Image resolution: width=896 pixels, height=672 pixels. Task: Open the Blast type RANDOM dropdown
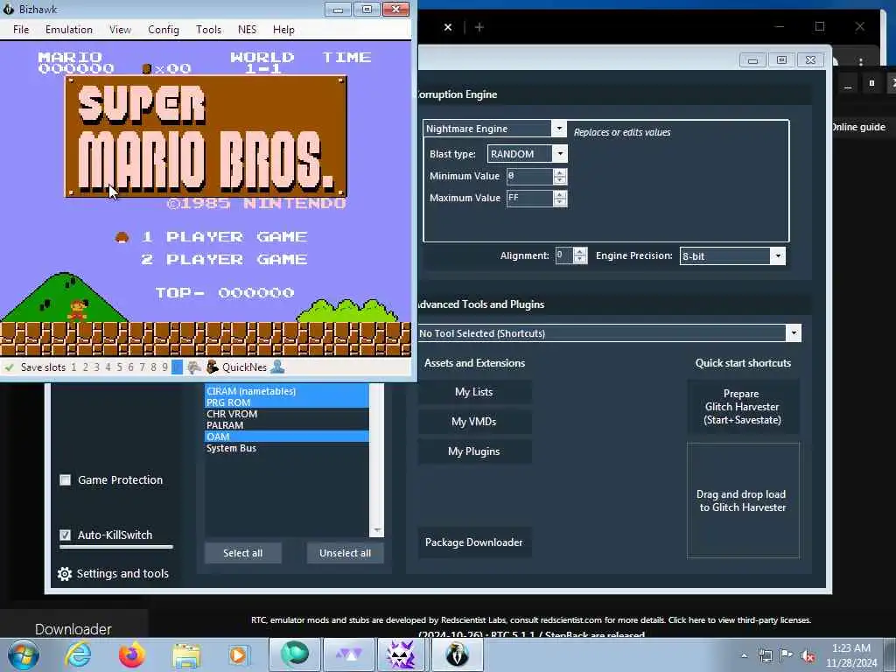point(560,154)
